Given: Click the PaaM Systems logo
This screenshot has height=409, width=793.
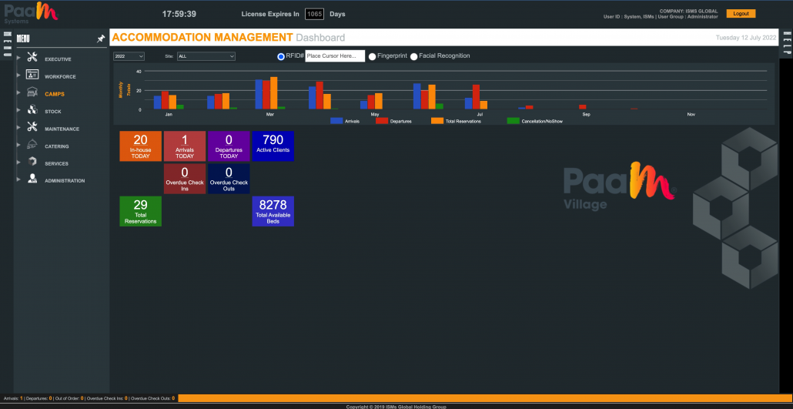Looking at the screenshot, I should coord(31,12).
